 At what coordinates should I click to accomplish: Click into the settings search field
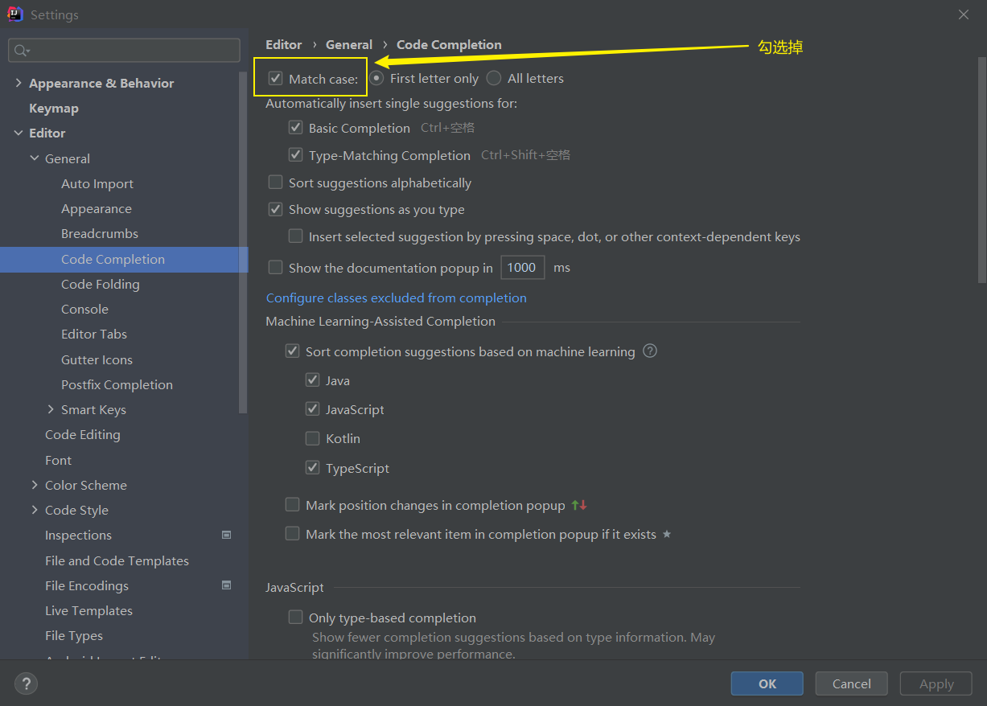pyautogui.click(x=125, y=51)
